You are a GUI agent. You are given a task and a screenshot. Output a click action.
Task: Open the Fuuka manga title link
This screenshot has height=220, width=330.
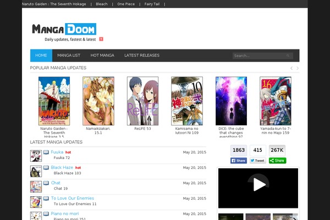pos(57,152)
